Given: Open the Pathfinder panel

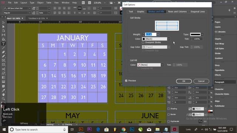Looking at the screenshot, I should pyautogui.click(x=220, y=106).
